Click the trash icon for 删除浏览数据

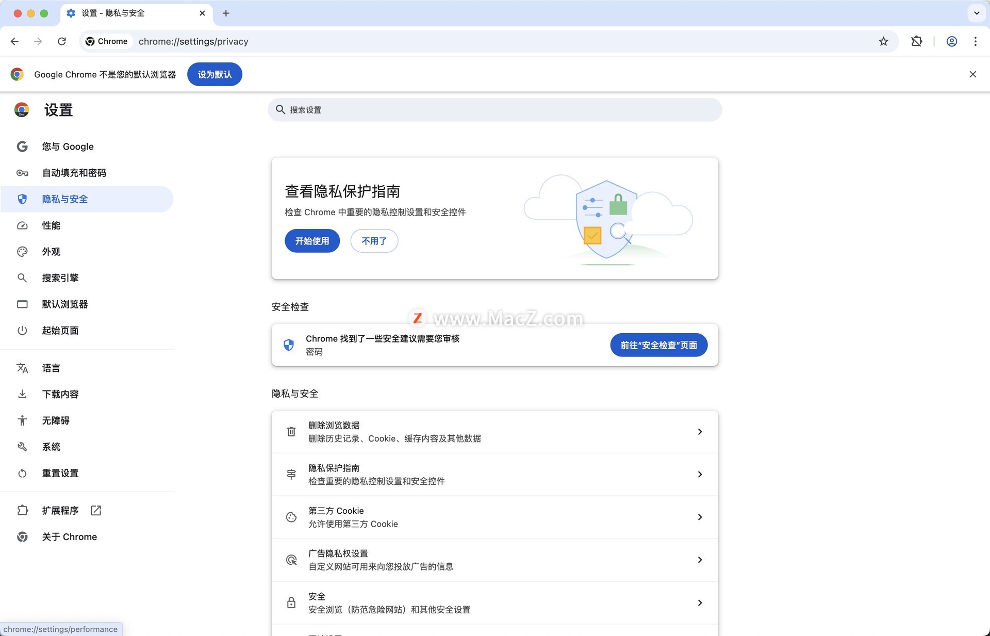(x=291, y=432)
